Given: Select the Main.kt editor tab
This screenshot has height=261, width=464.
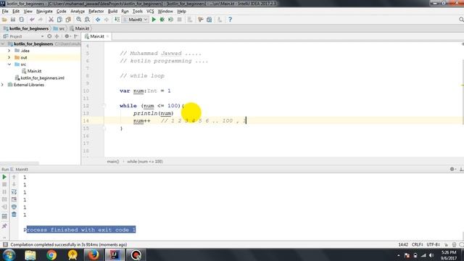Looking at the screenshot, I should pos(96,36).
